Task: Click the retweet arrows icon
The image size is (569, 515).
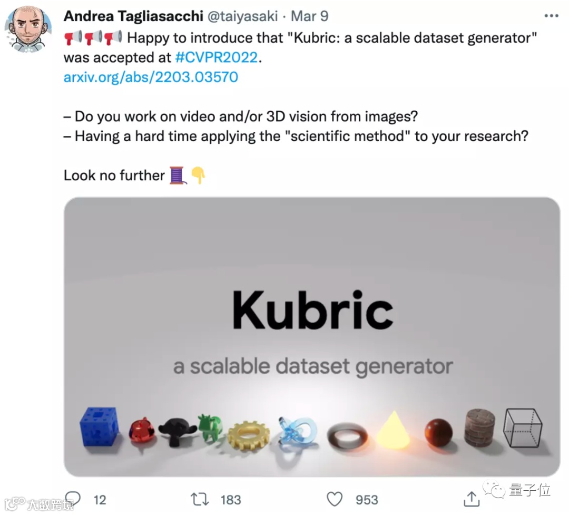Action: (x=200, y=499)
